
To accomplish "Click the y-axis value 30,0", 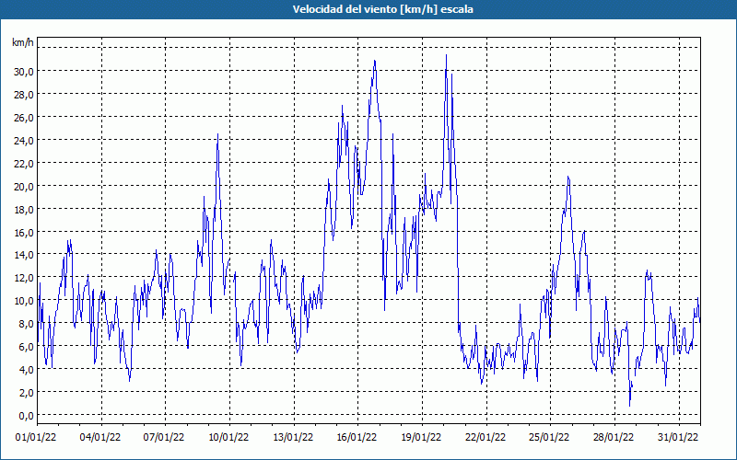I will tap(24, 72).
